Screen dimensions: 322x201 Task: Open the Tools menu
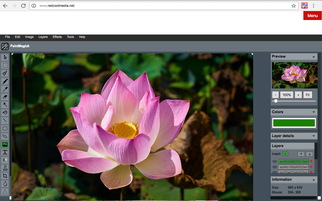point(70,37)
